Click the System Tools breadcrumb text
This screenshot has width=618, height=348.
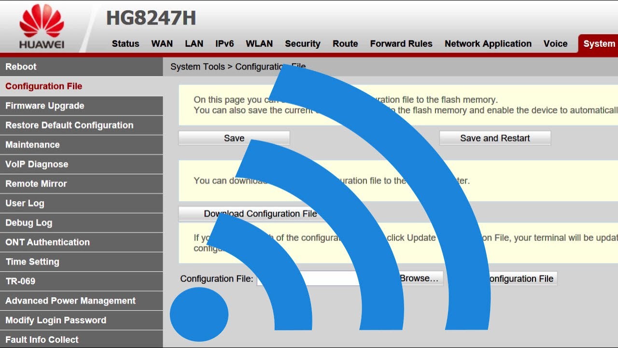pyautogui.click(x=197, y=67)
